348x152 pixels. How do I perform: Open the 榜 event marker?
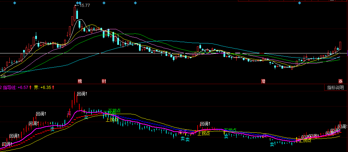[80, 81]
